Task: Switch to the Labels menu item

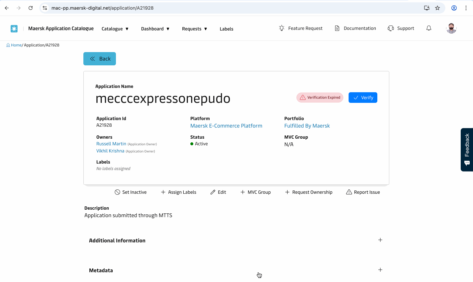Action: [x=226, y=29]
